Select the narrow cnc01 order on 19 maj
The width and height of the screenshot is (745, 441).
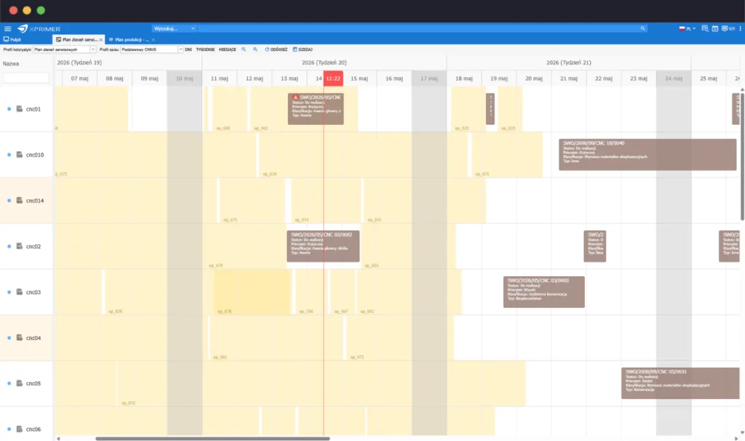(490, 109)
